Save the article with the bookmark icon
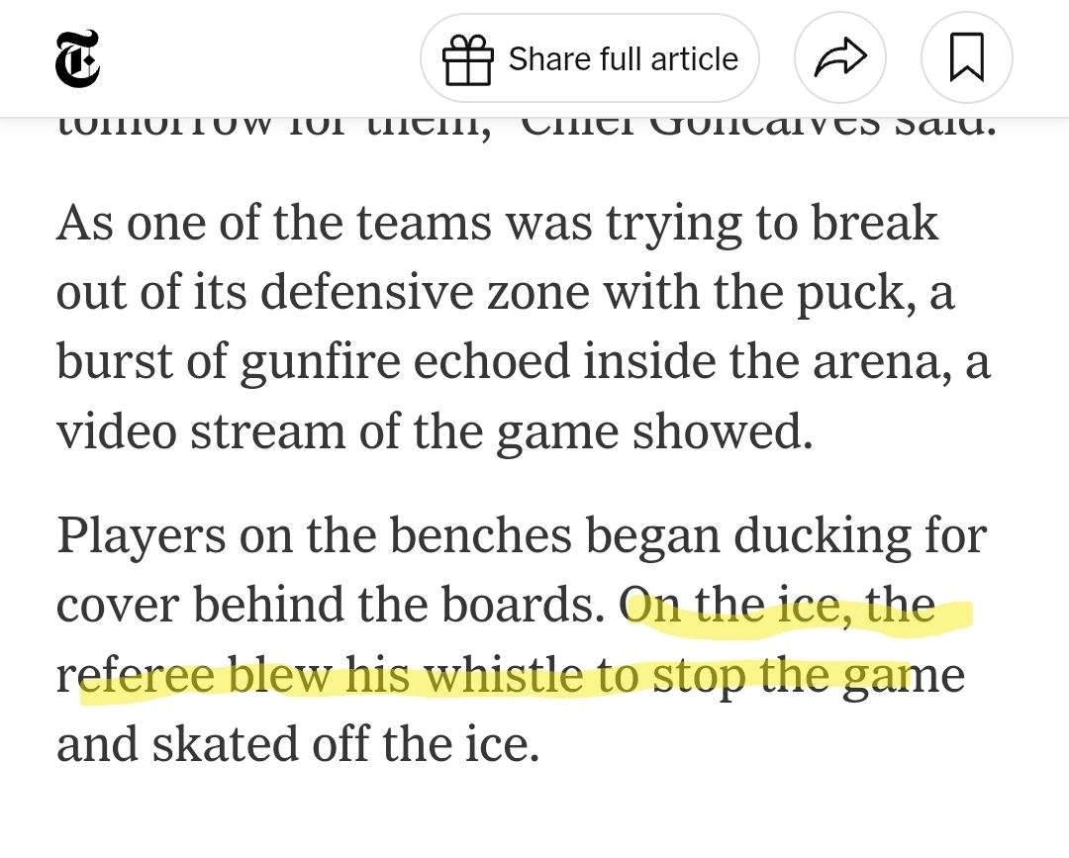 coord(966,59)
